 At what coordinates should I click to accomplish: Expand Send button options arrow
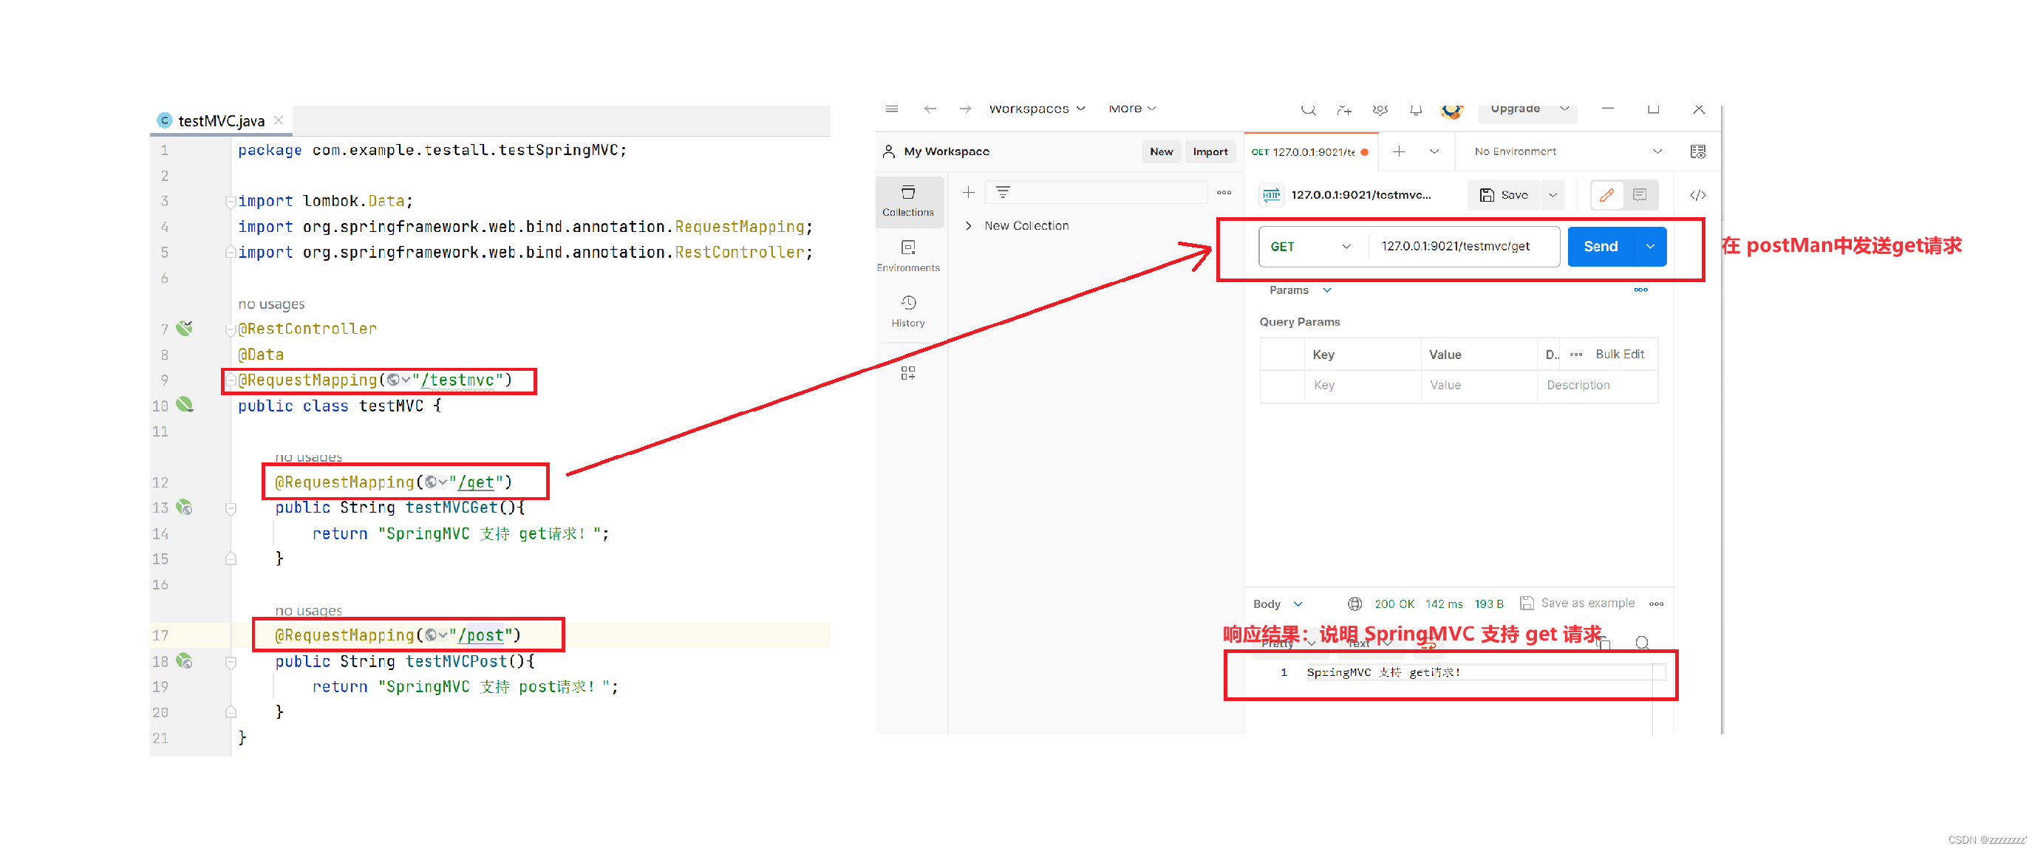[1650, 247]
